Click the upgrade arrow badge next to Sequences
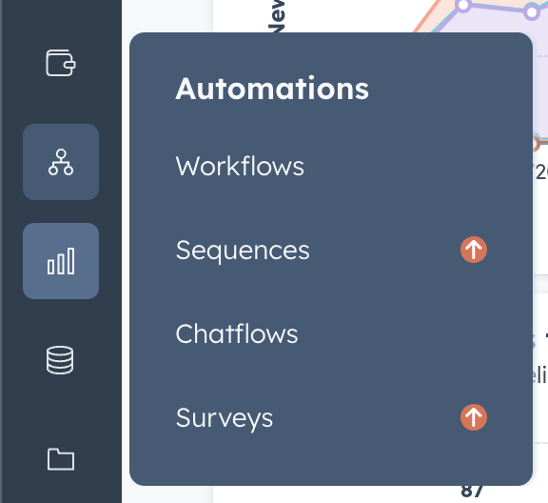The height and width of the screenshot is (503, 548). [x=474, y=250]
